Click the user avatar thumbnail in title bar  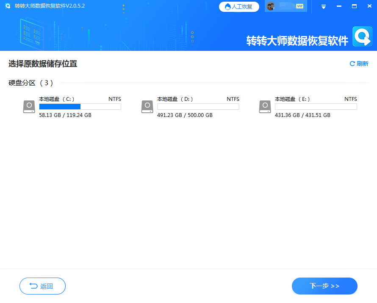pyautogui.click(x=272, y=6)
